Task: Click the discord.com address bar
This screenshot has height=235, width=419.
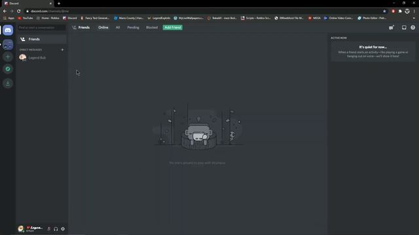Action: (203, 11)
